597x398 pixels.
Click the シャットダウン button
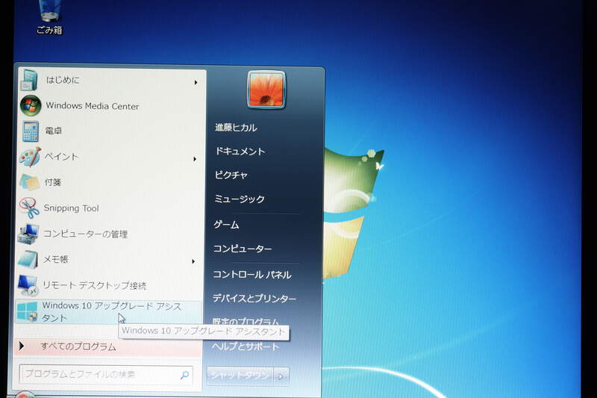click(240, 376)
